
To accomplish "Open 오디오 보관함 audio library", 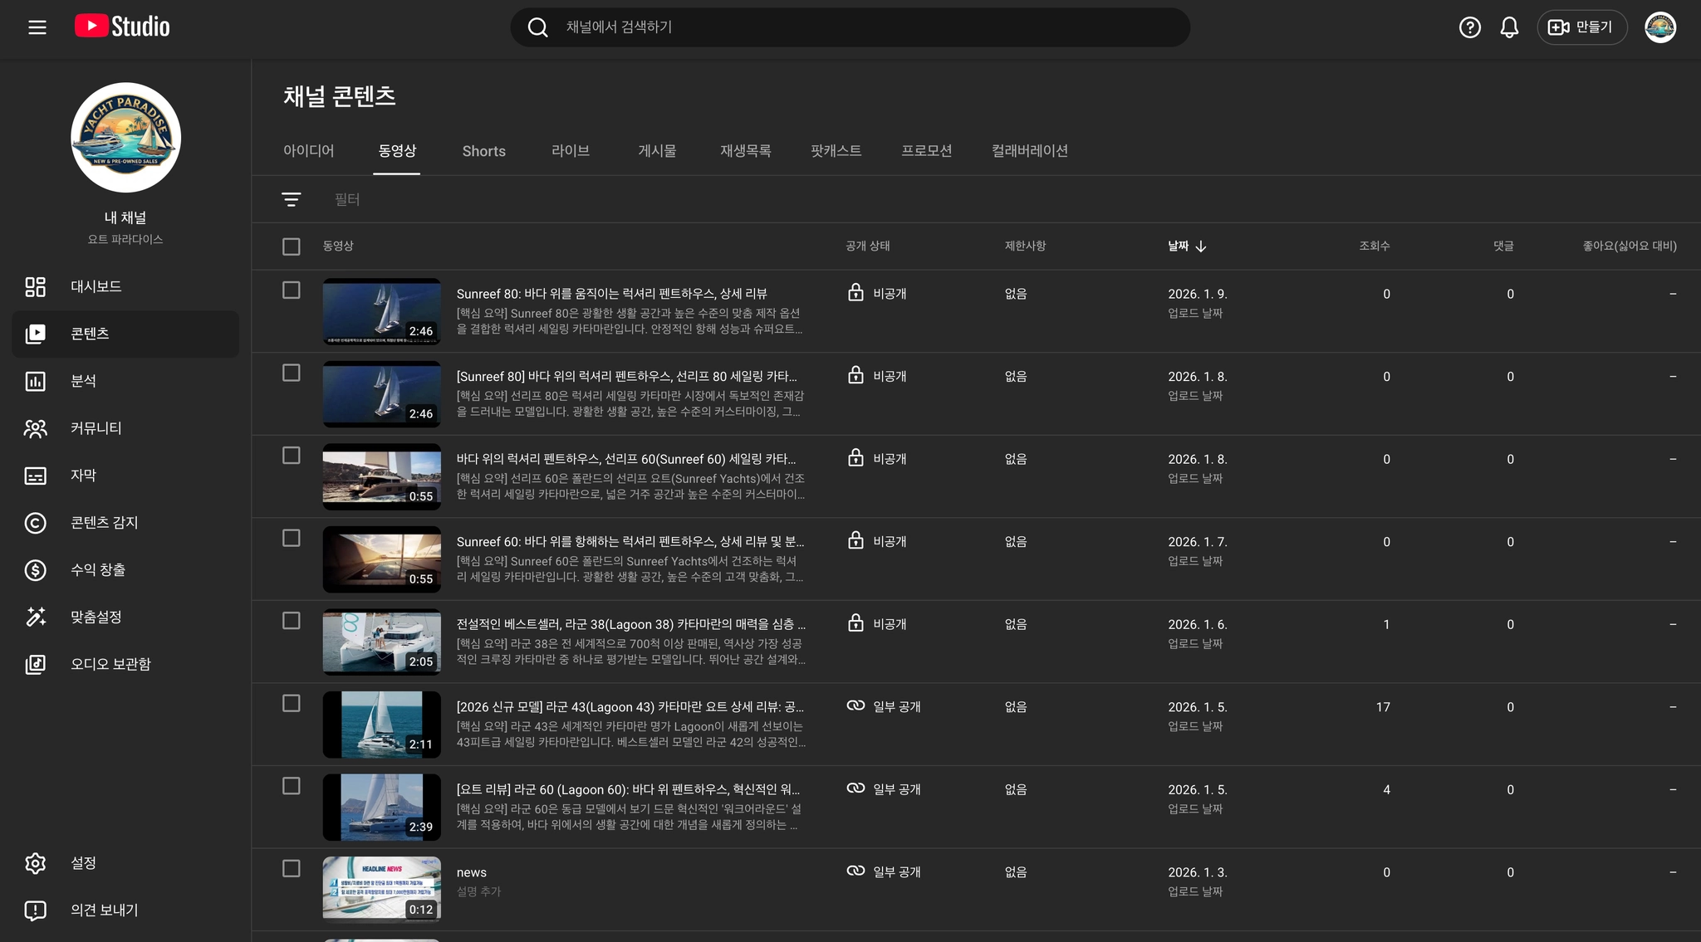I will coord(110,664).
